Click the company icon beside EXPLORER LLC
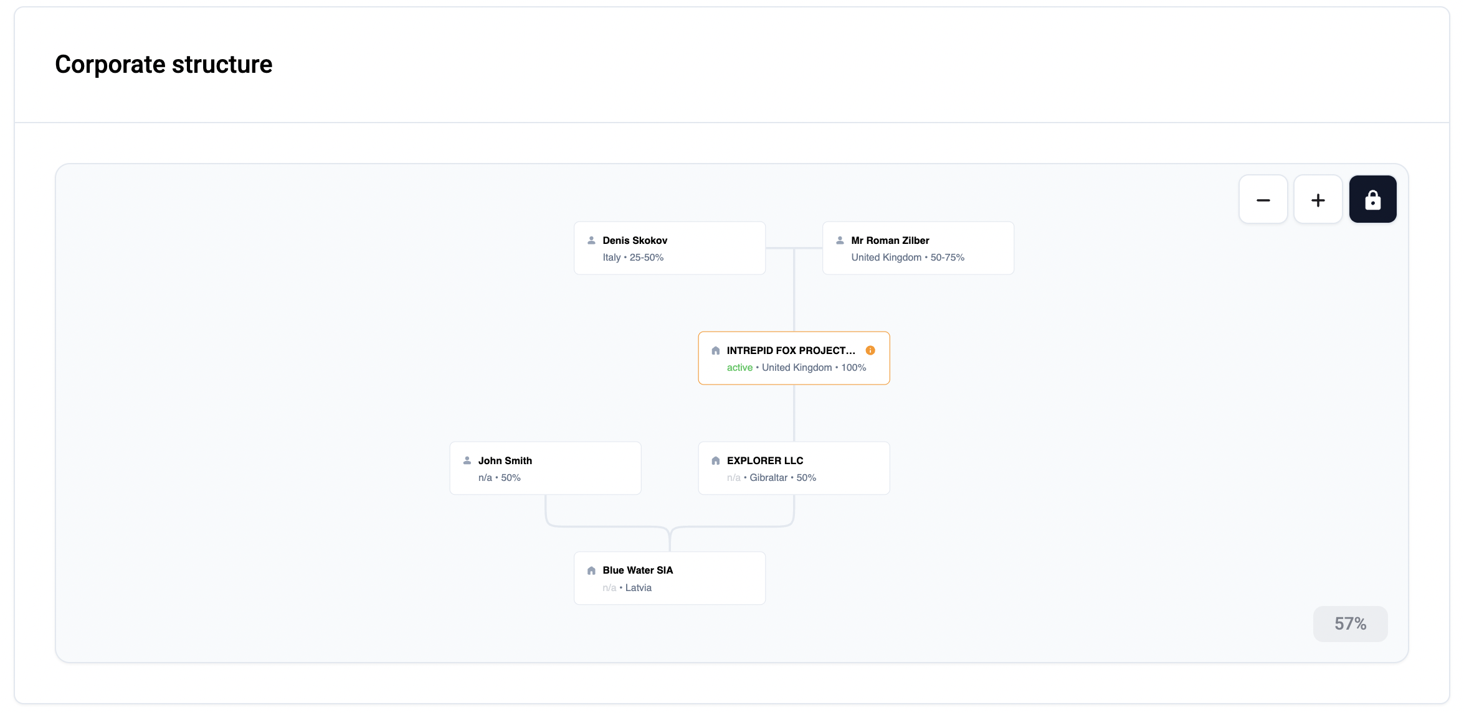 [715, 460]
